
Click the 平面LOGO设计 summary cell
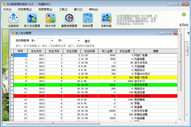(156, 74)
